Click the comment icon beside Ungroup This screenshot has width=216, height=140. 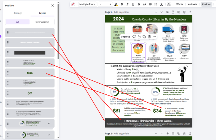(x=134, y=37)
